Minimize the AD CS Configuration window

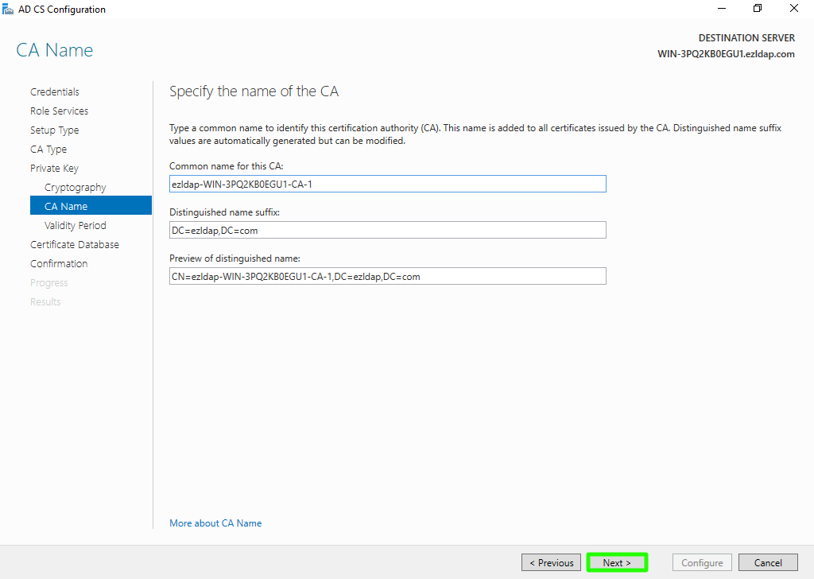(x=721, y=9)
